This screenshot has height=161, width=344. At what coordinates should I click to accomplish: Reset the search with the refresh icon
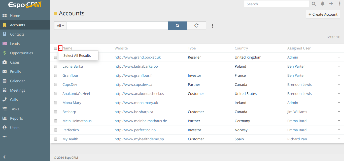196,26
